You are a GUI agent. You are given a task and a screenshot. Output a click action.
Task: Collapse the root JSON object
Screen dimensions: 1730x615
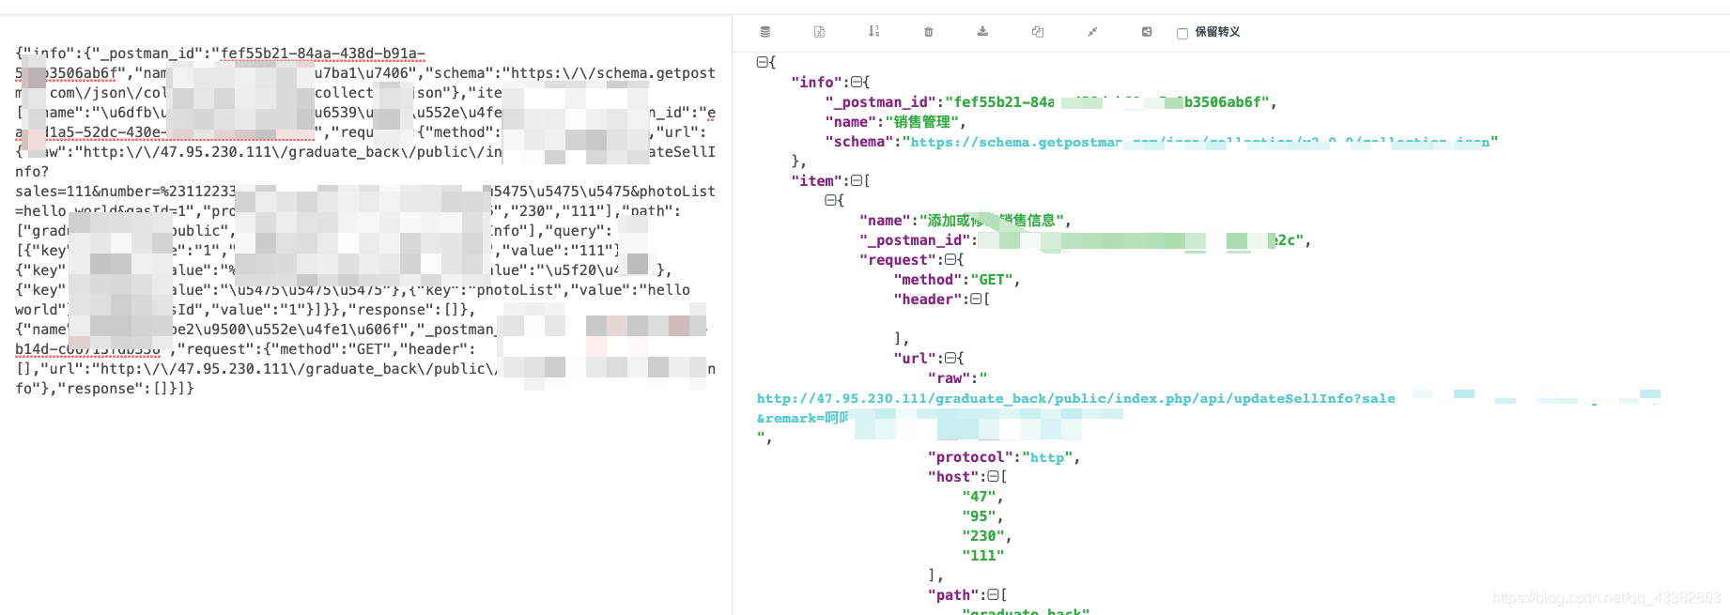(x=762, y=62)
